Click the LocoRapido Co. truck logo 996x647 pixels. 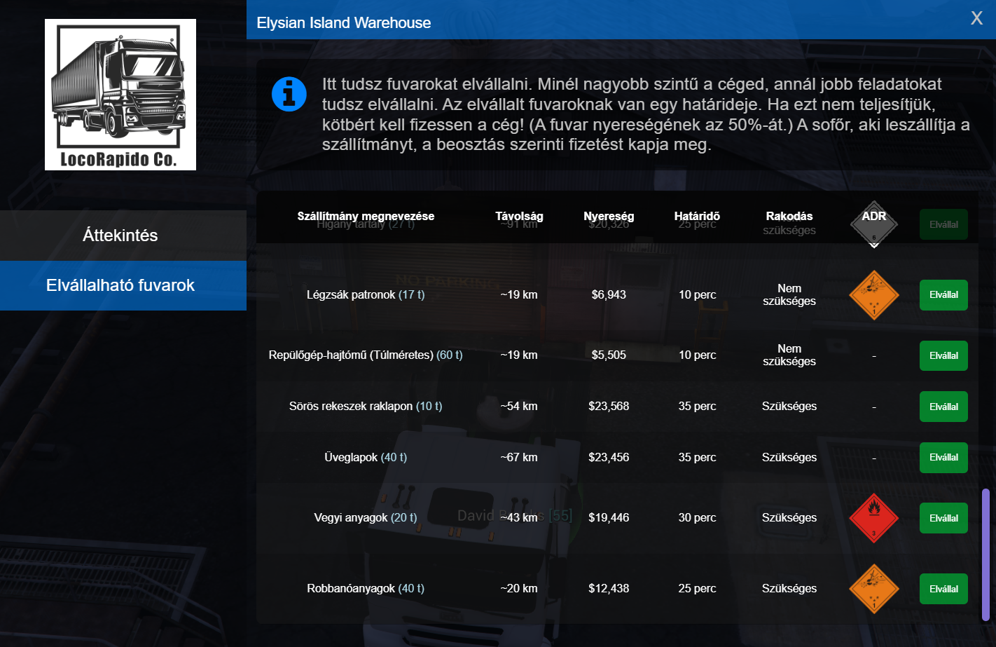pyautogui.click(x=120, y=95)
